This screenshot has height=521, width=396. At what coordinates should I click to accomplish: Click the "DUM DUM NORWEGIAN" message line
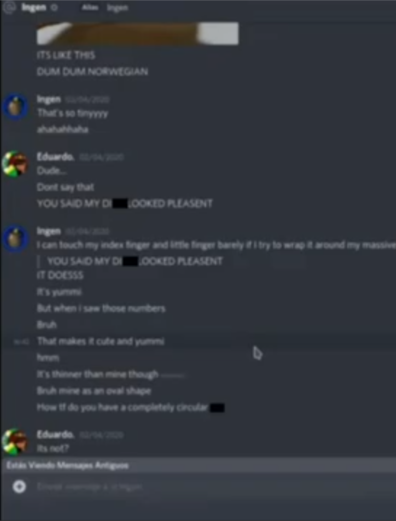click(92, 72)
